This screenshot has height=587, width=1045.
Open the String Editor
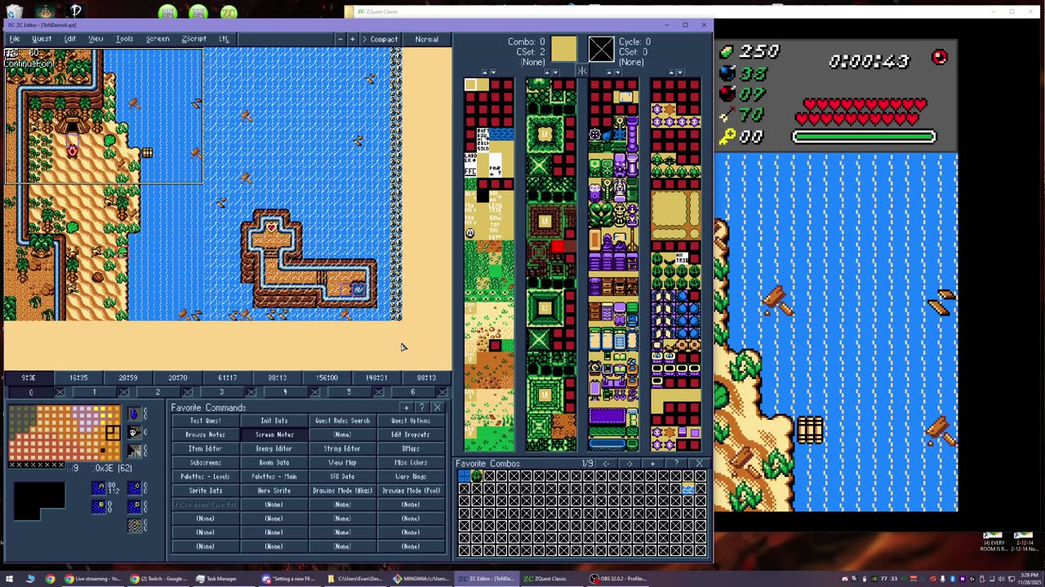[x=342, y=448]
